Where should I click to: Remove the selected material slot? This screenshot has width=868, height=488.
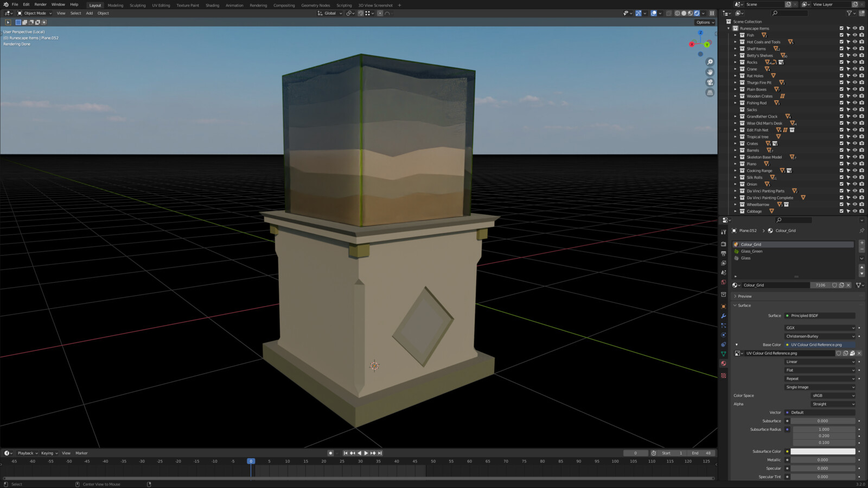(861, 250)
